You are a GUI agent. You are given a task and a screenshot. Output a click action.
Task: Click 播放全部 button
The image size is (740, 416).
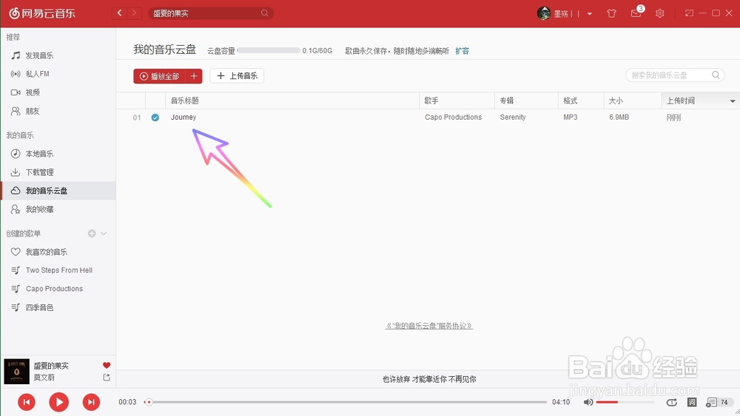(160, 76)
